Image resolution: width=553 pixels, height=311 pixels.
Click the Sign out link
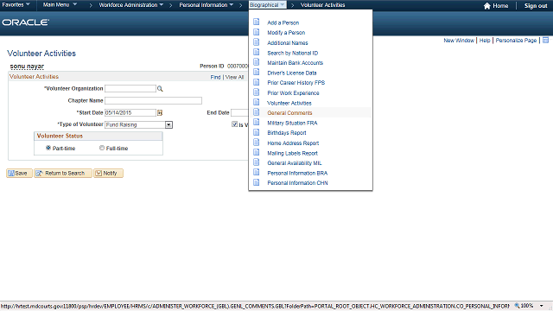536,6
